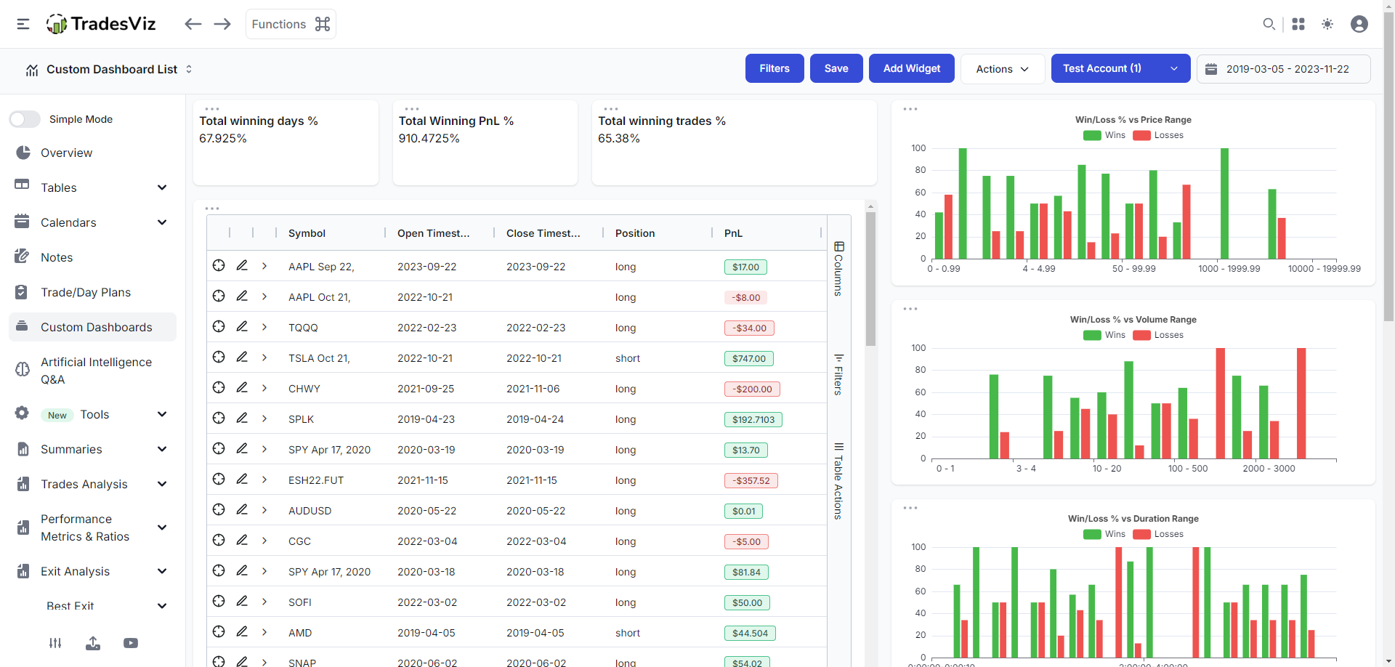Open the Test Account (1) selector
Image resolution: width=1395 pixels, height=667 pixels.
pyautogui.click(x=1120, y=69)
